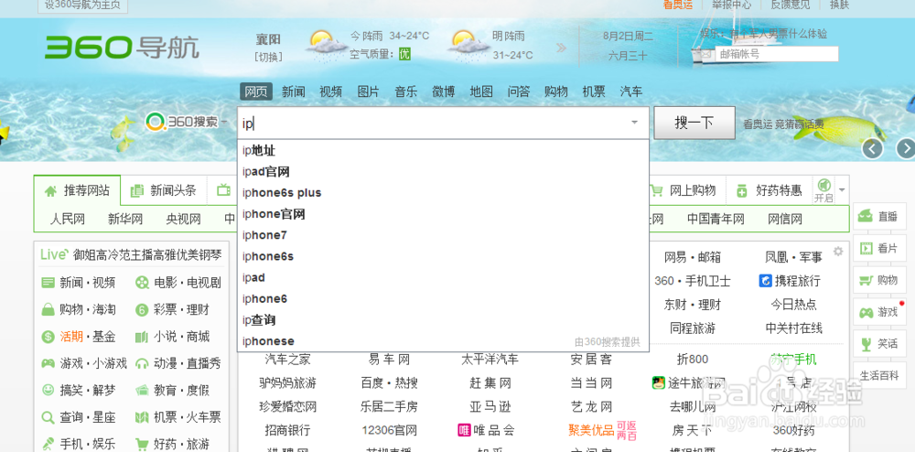Open 网易·邮箱 link

coord(693,257)
